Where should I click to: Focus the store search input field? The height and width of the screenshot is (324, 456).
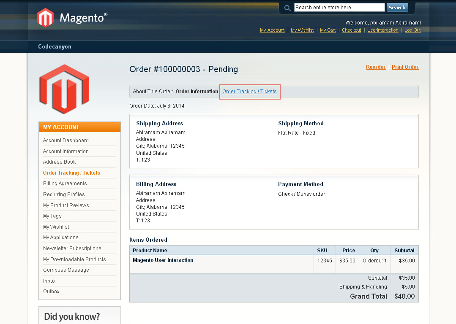tap(339, 8)
